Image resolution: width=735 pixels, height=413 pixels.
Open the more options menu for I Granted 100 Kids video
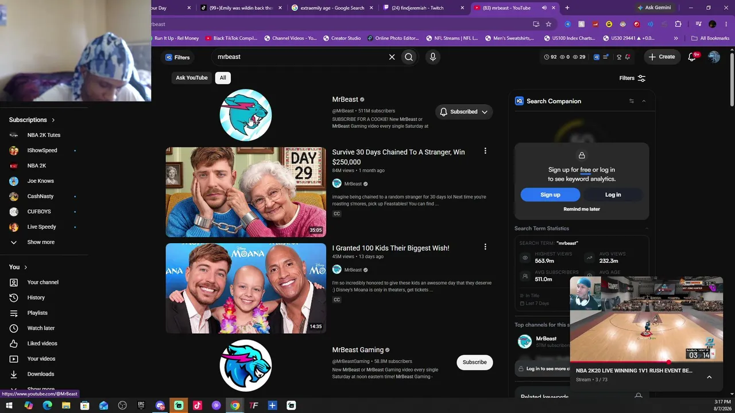[485, 247]
